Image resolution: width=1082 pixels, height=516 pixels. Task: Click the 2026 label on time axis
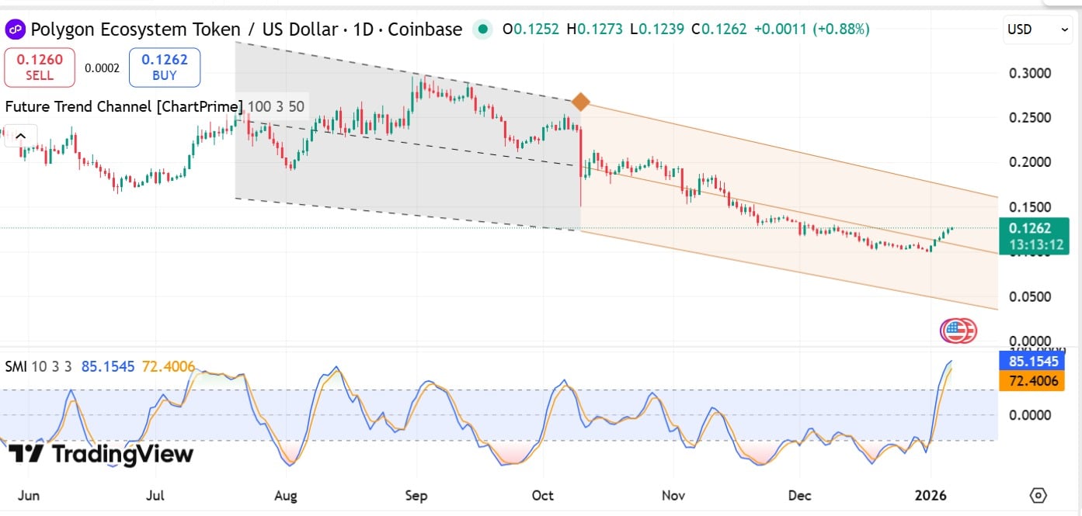pyautogui.click(x=930, y=495)
